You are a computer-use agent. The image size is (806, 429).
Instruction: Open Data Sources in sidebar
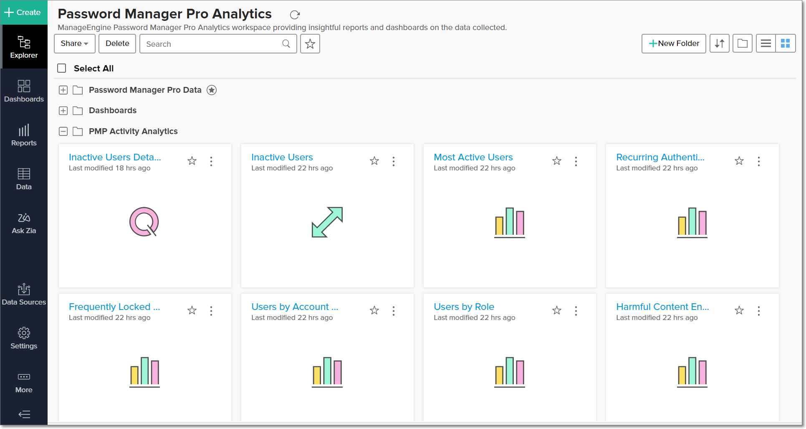(x=24, y=295)
